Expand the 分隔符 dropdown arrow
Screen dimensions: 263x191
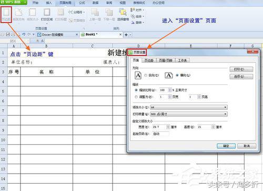[84, 12]
